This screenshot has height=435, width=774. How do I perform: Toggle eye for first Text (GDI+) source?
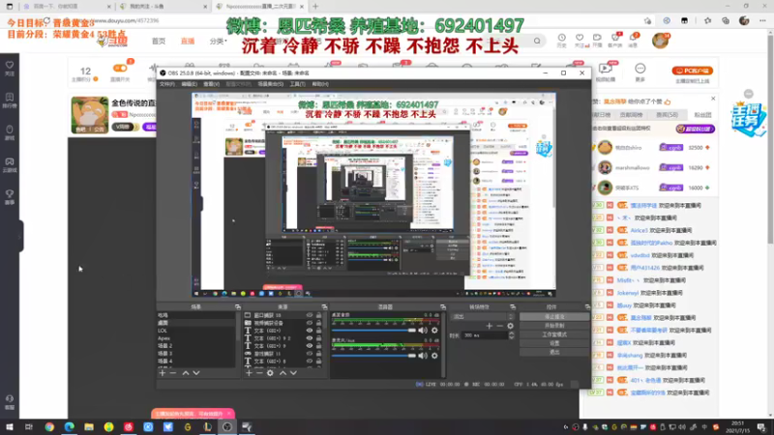pos(310,331)
